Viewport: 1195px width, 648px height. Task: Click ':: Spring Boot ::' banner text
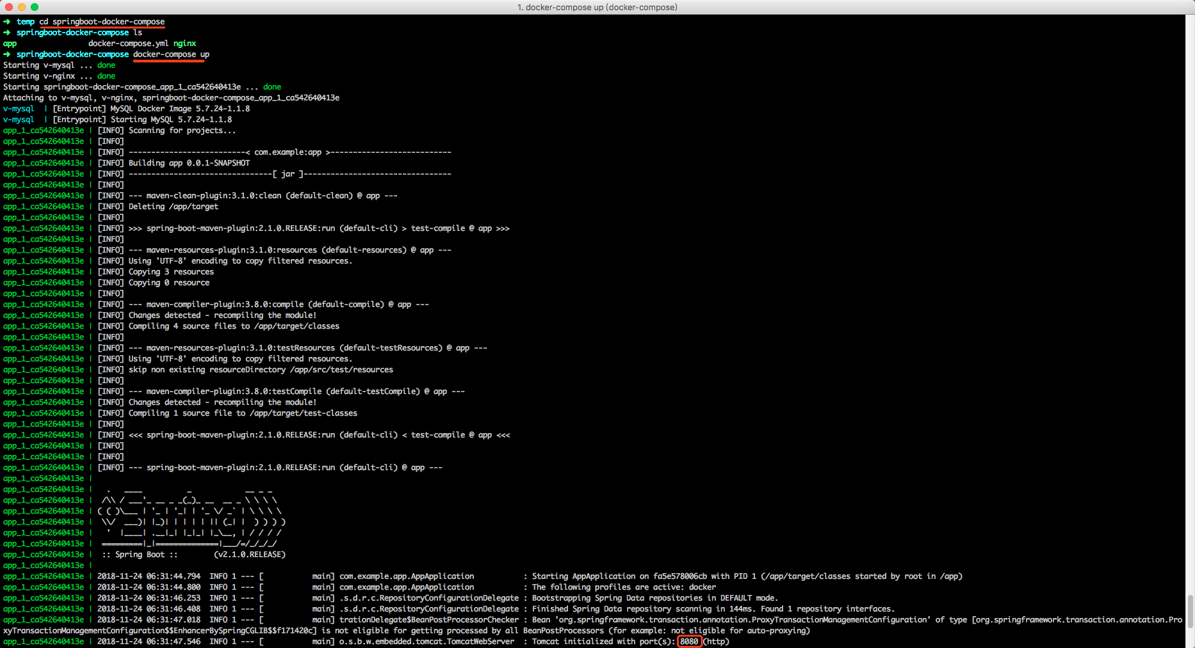(x=140, y=555)
